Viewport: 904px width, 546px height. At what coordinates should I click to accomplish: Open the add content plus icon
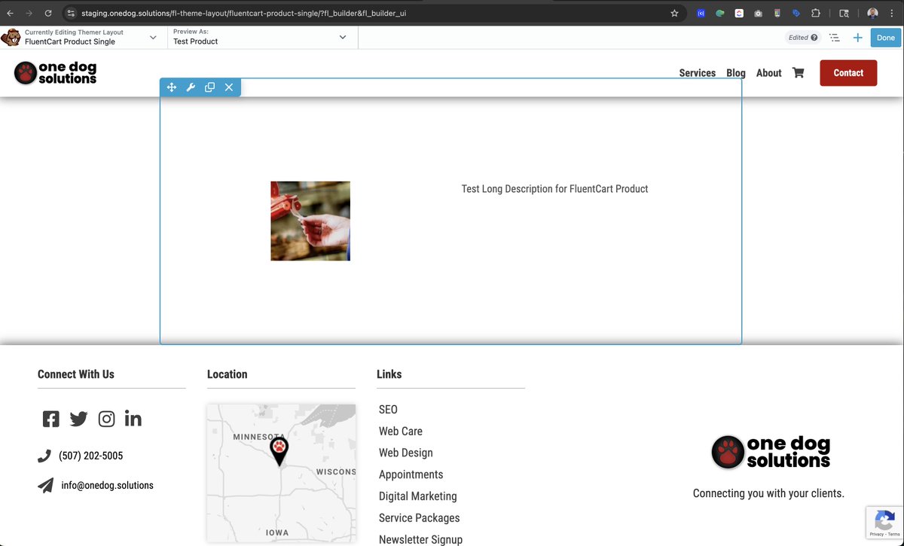click(857, 38)
